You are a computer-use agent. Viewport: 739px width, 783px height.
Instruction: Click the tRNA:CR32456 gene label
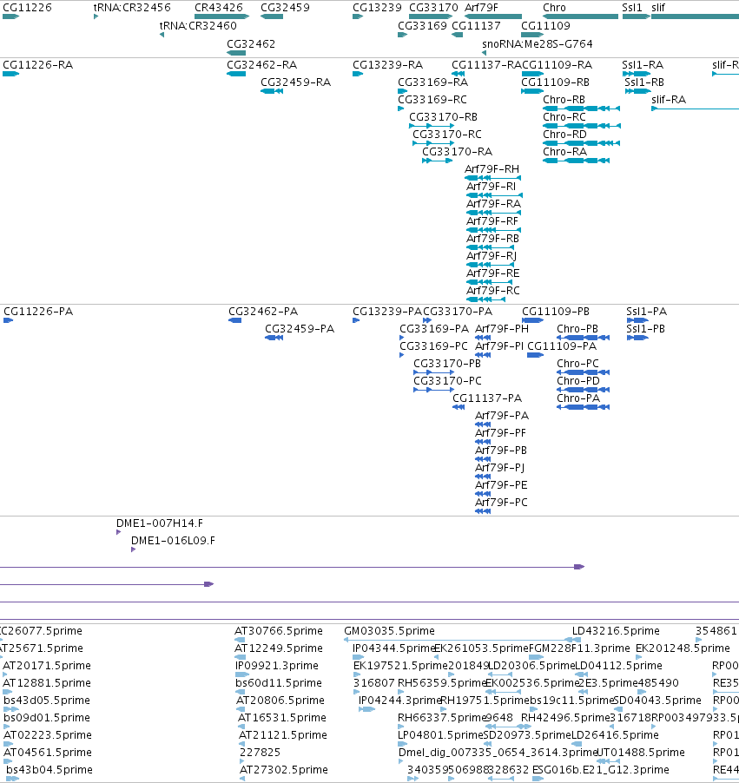point(132,8)
